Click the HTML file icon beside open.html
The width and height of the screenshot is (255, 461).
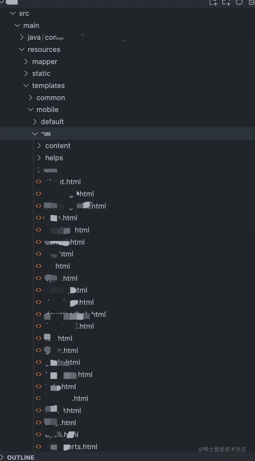coord(38,434)
